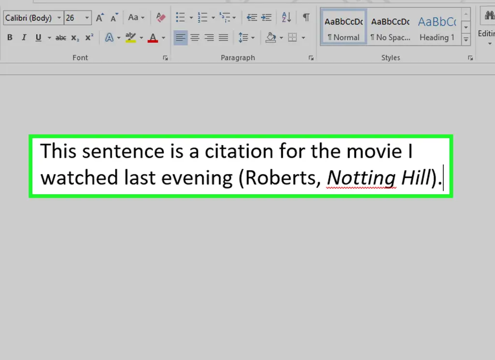Screen dimensions: 495x360
Task: Sort text using the A-Z sort icon
Action: pyautogui.click(x=286, y=18)
